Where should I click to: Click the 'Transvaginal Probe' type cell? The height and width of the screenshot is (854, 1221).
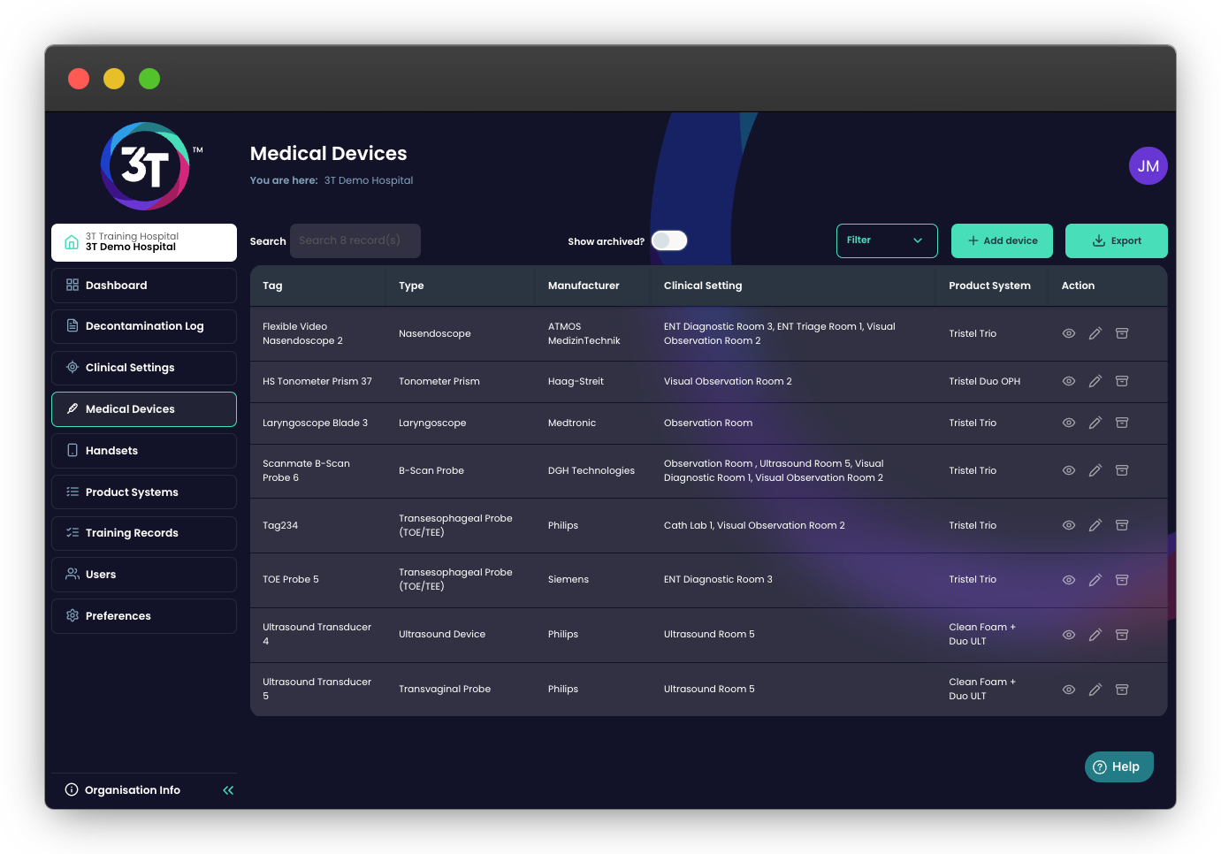click(445, 689)
